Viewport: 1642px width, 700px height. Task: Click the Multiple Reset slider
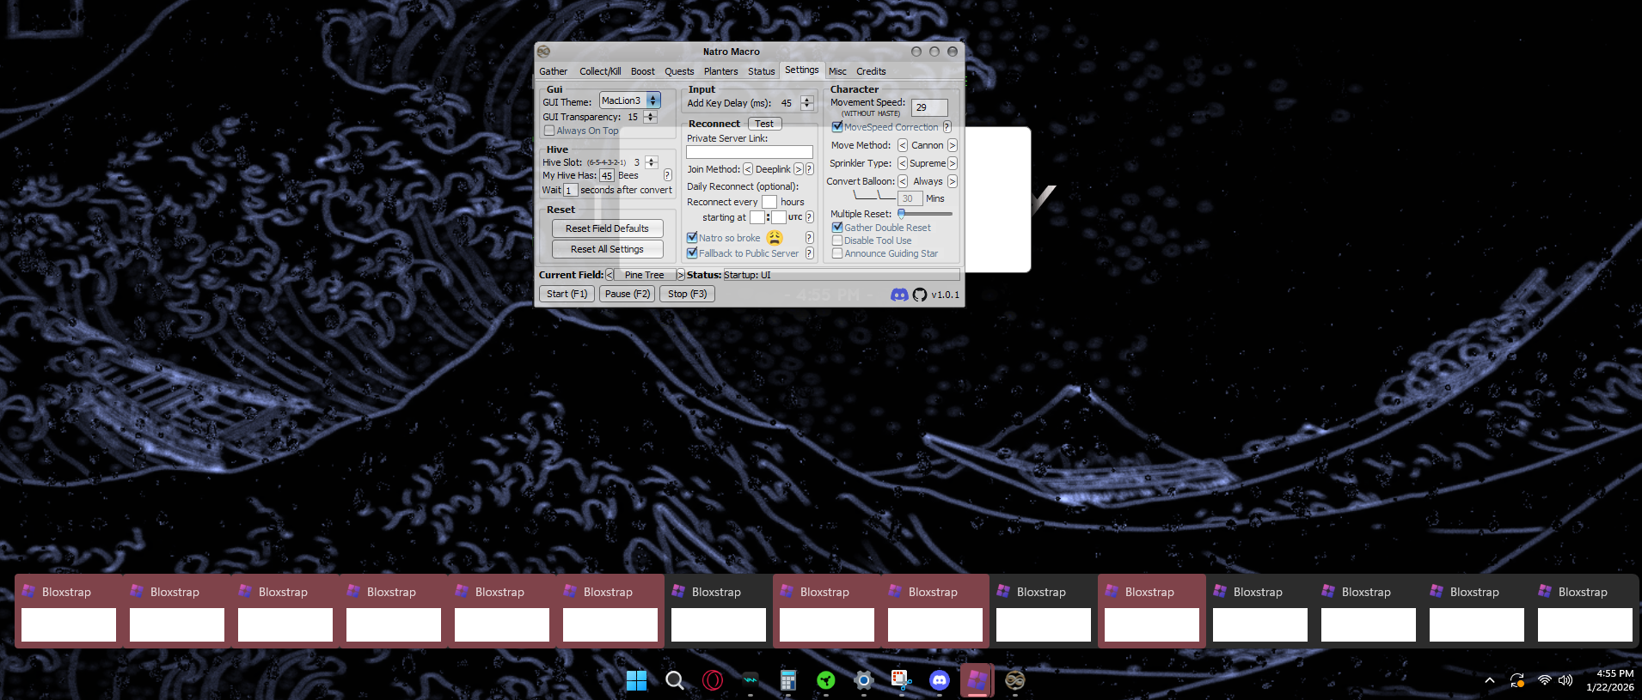[x=925, y=214]
